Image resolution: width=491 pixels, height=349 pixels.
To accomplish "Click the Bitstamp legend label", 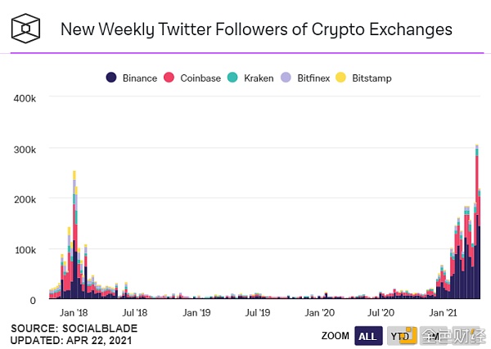I will tap(372, 78).
